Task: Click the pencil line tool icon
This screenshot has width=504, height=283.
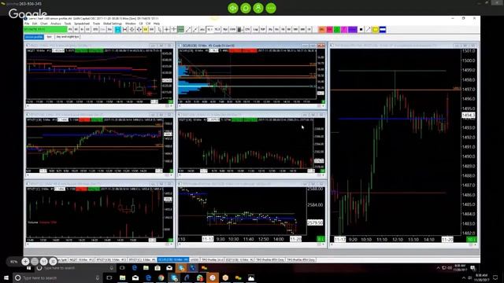Action: pyautogui.click(x=368, y=30)
